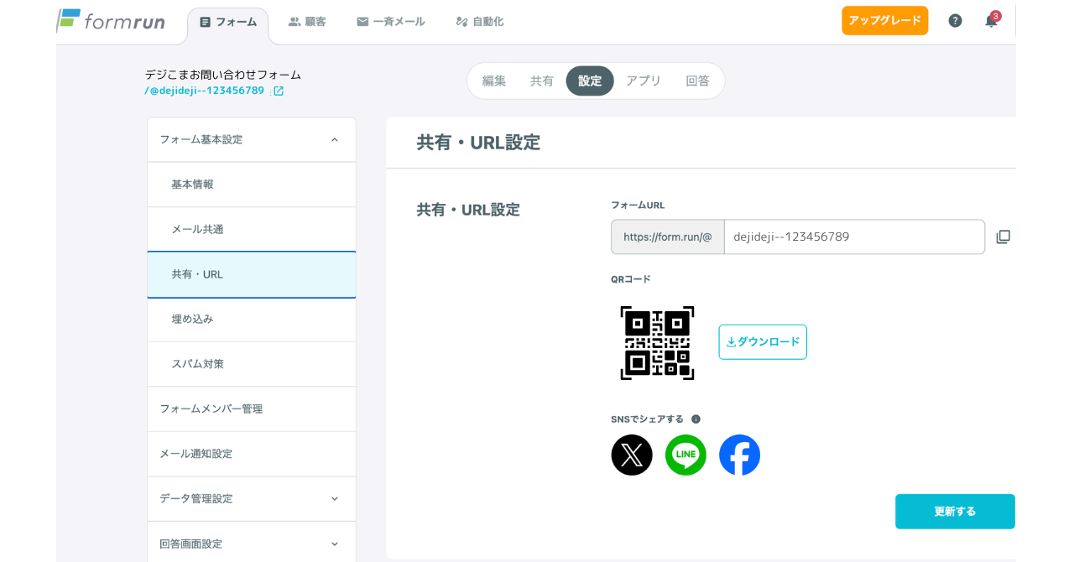Share form via LINE icon
The height and width of the screenshot is (562, 1074).
tap(686, 455)
